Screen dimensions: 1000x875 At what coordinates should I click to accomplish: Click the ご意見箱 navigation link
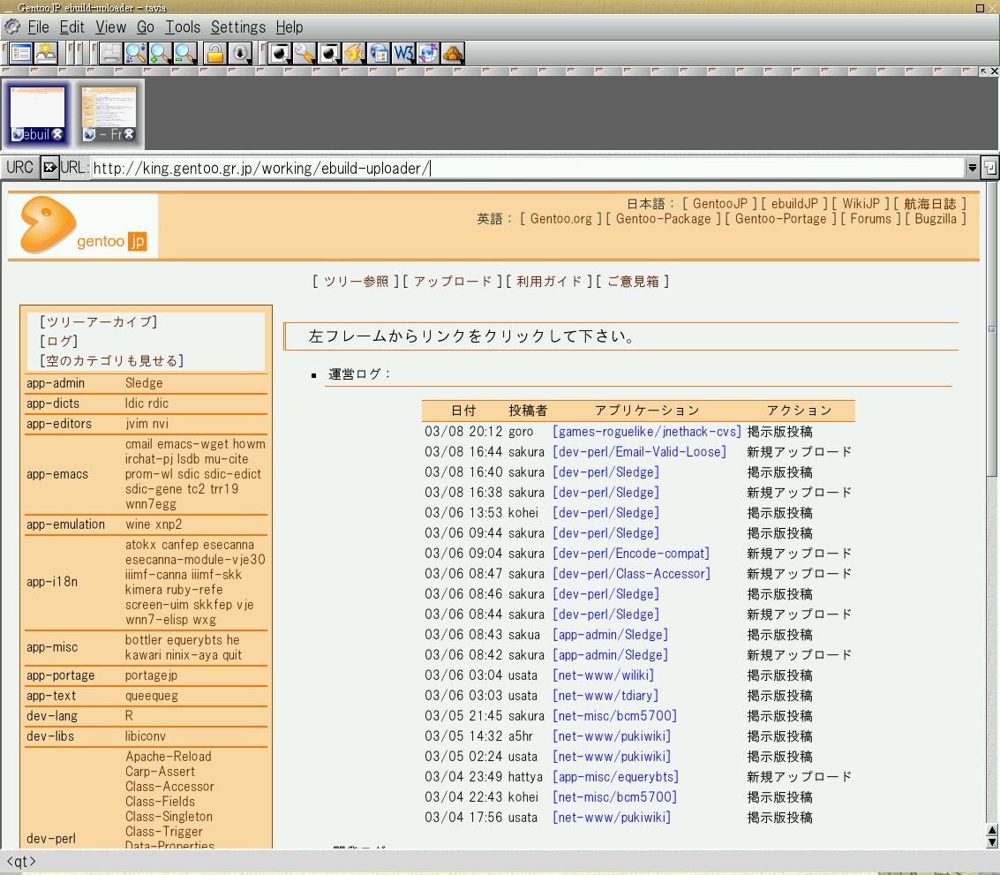[x=633, y=282]
